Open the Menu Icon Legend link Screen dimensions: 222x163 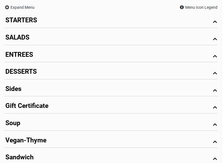click(x=201, y=7)
